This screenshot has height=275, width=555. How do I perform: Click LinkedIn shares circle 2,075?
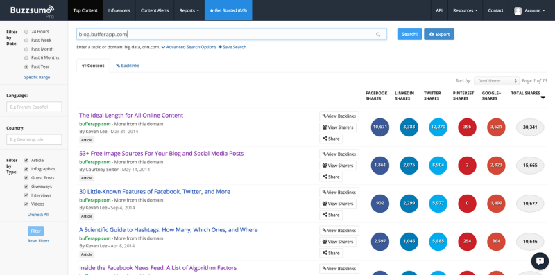coord(409,166)
